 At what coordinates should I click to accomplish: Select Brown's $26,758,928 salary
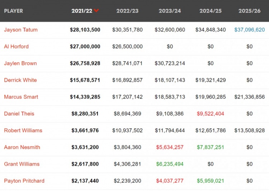[x=85, y=63]
